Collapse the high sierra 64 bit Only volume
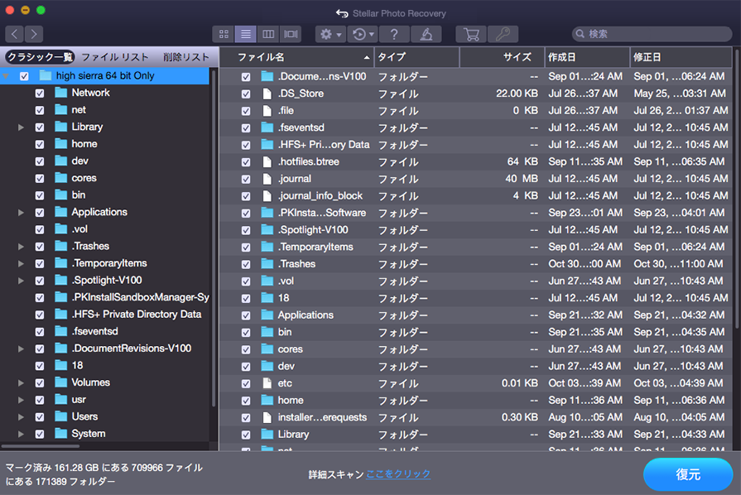The width and height of the screenshot is (741, 495). coord(6,76)
